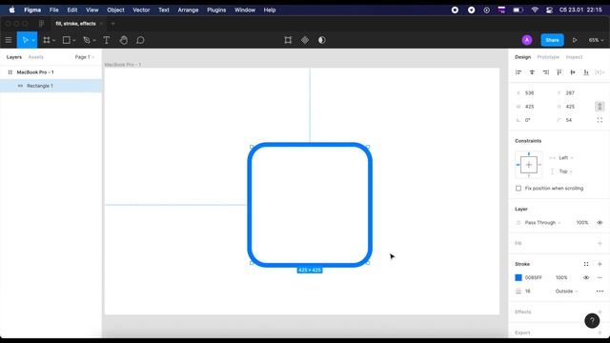Open the Arrange menu
This screenshot has height=343, width=610.
[x=188, y=10]
